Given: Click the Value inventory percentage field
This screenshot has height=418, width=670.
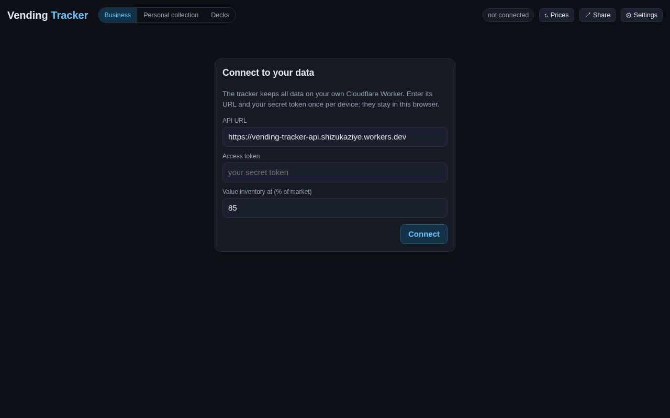Looking at the screenshot, I should tap(335, 208).
